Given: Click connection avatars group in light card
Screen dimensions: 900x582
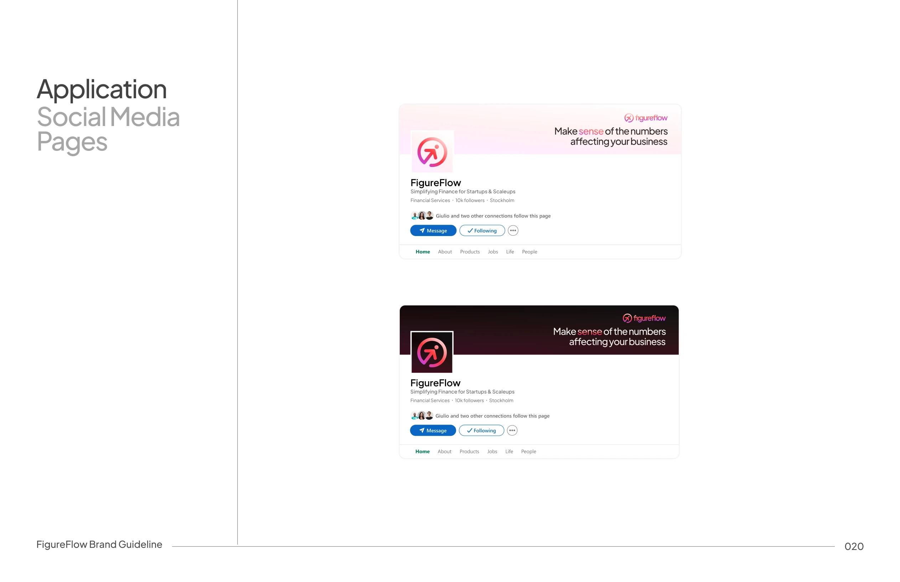Looking at the screenshot, I should (422, 216).
